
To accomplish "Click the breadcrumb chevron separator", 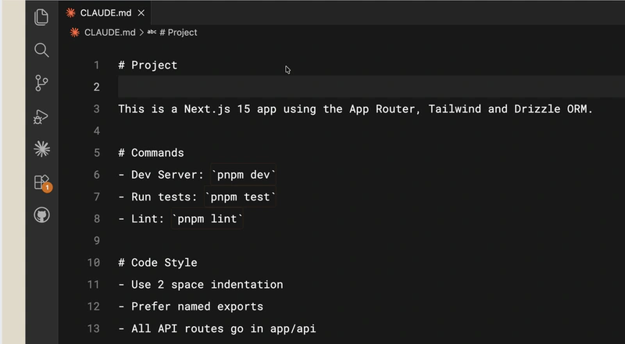I will click(x=141, y=32).
